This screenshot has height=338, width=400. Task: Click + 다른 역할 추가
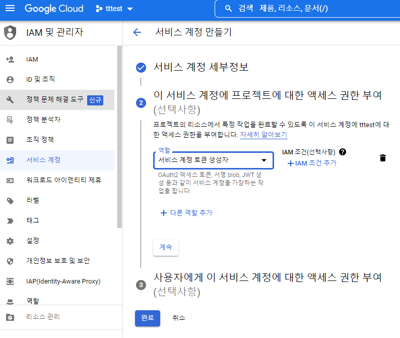pos(186,212)
